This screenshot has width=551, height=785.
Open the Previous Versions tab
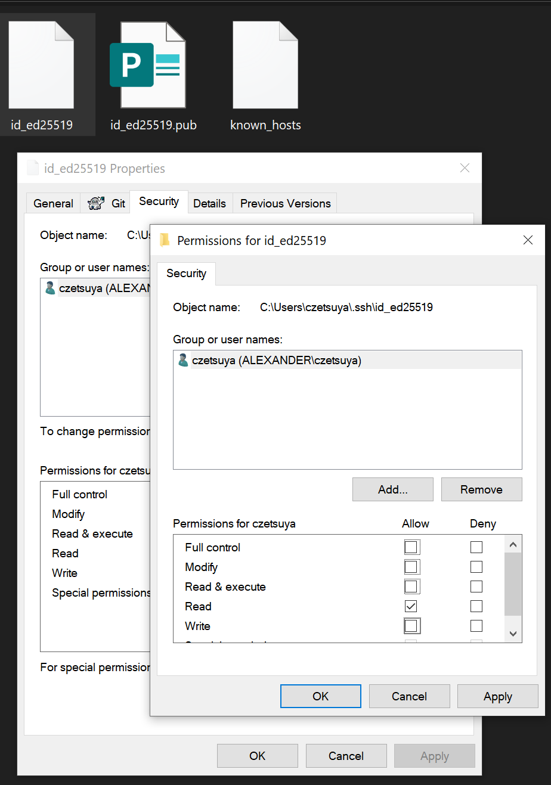tap(284, 203)
